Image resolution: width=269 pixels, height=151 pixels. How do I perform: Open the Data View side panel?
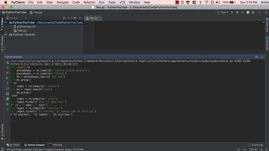pyautogui.click(x=267, y=25)
